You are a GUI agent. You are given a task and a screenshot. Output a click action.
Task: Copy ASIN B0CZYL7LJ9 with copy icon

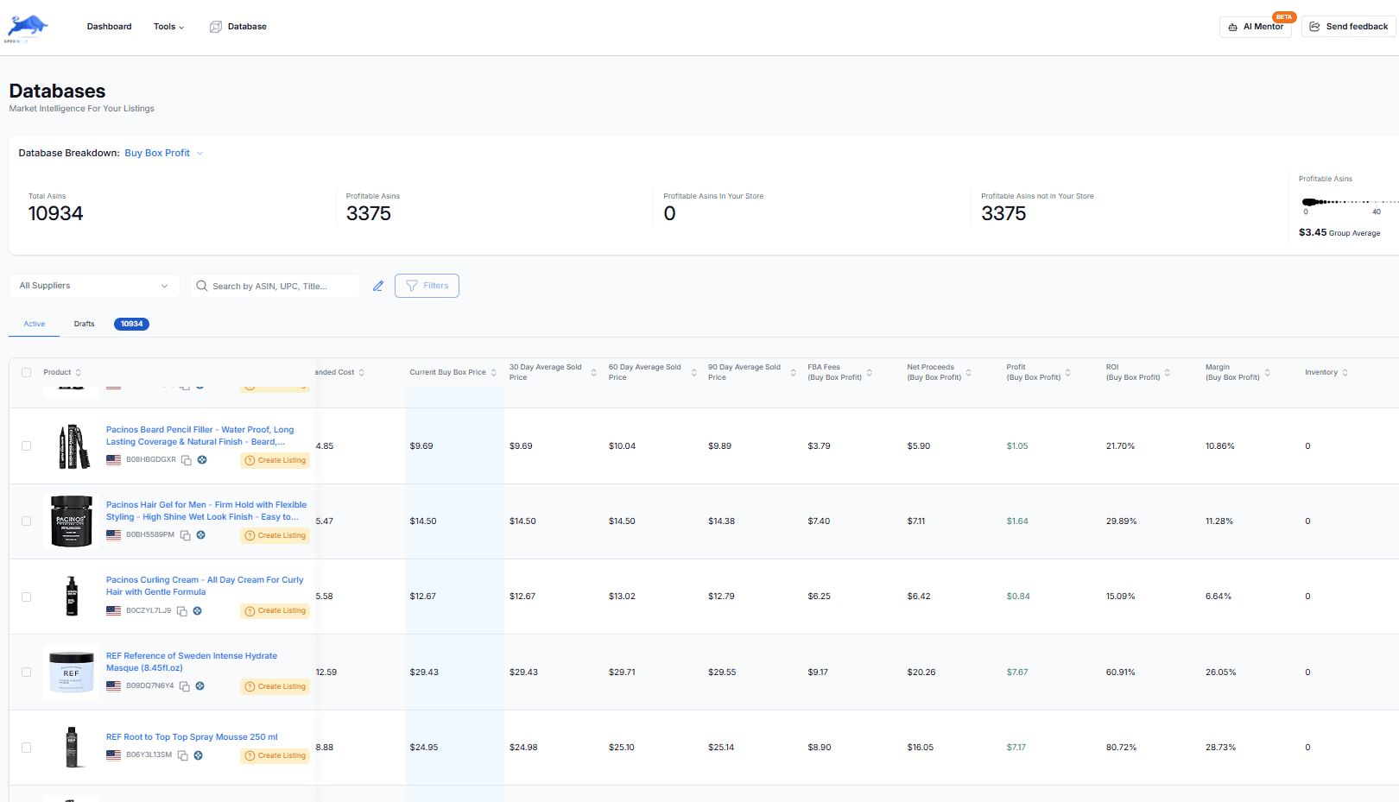pyautogui.click(x=181, y=610)
